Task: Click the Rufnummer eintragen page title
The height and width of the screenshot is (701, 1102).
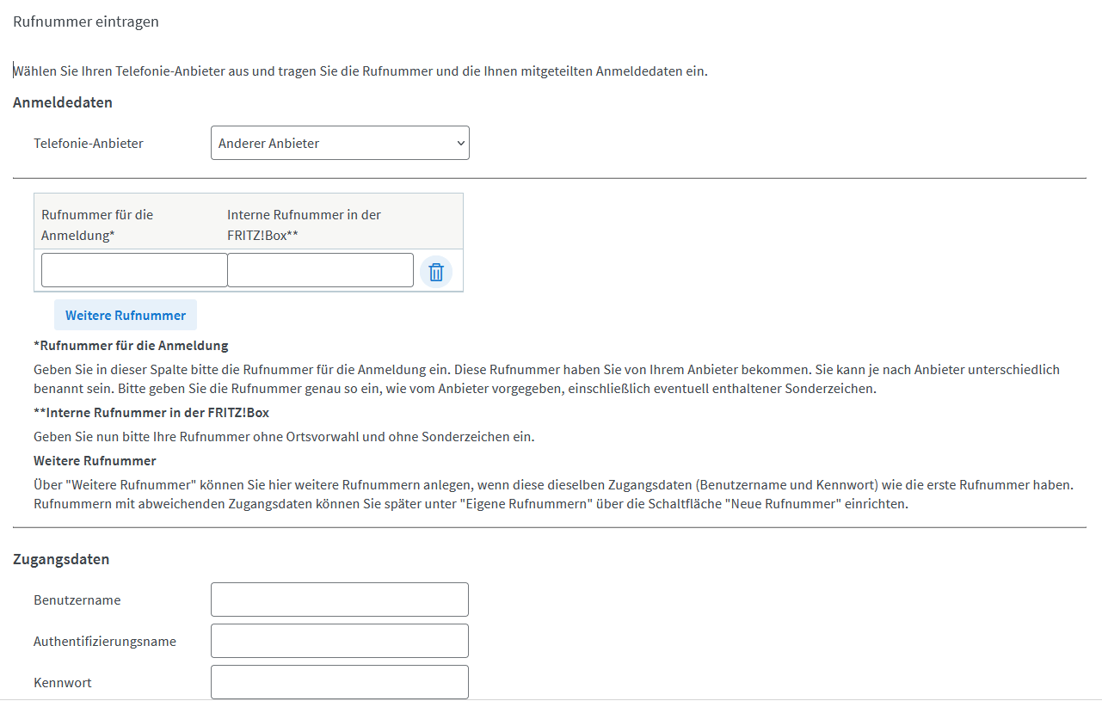Action: click(86, 22)
